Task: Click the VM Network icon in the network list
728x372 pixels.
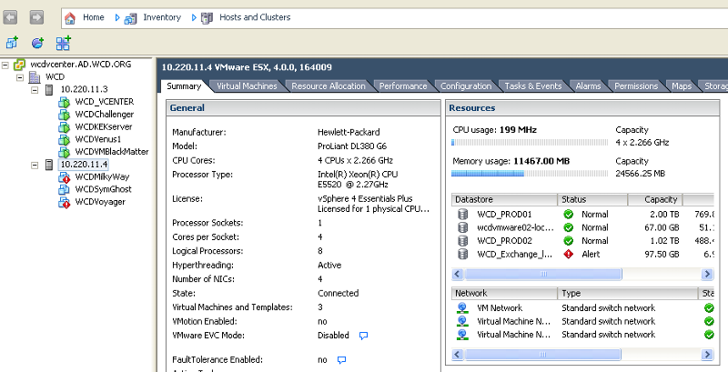Action: pyautogui.click(x=462, y=308)
